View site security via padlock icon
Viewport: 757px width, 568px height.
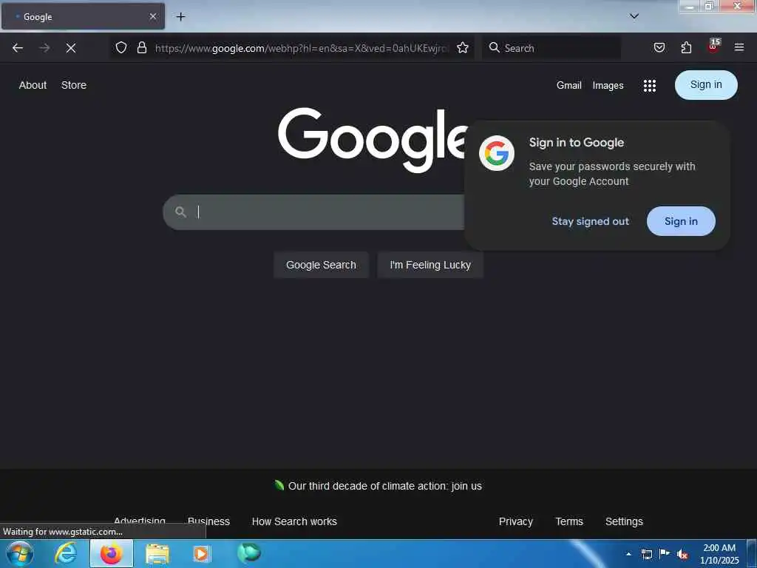pyautogui.click(x=141, y=47)
